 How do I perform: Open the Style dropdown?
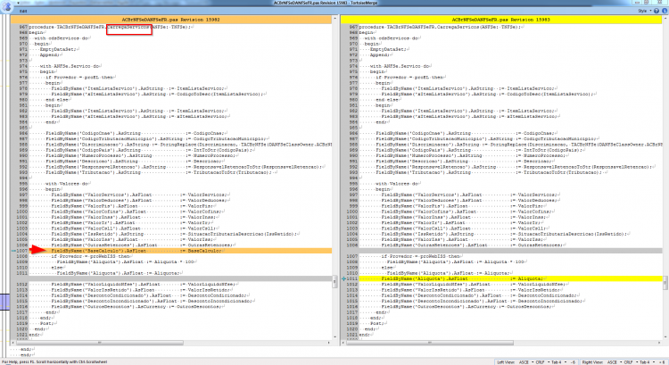pyautogui.click(x=643, y=11)
